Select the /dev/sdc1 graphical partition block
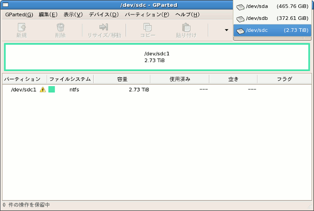 (x=157, y=57)
